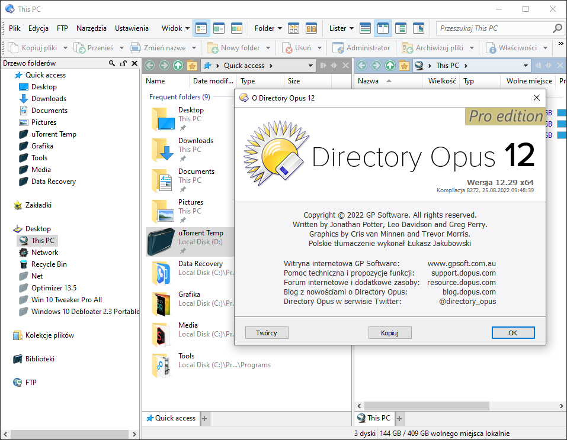
Task: Open the Edycja menu
Action: pyautogui.click(x=39, y=28)
